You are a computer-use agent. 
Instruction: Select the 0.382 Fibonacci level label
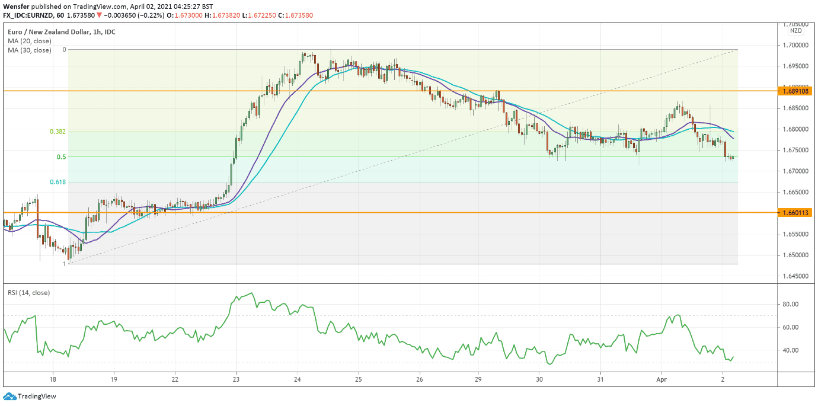(x=57, y=132)
